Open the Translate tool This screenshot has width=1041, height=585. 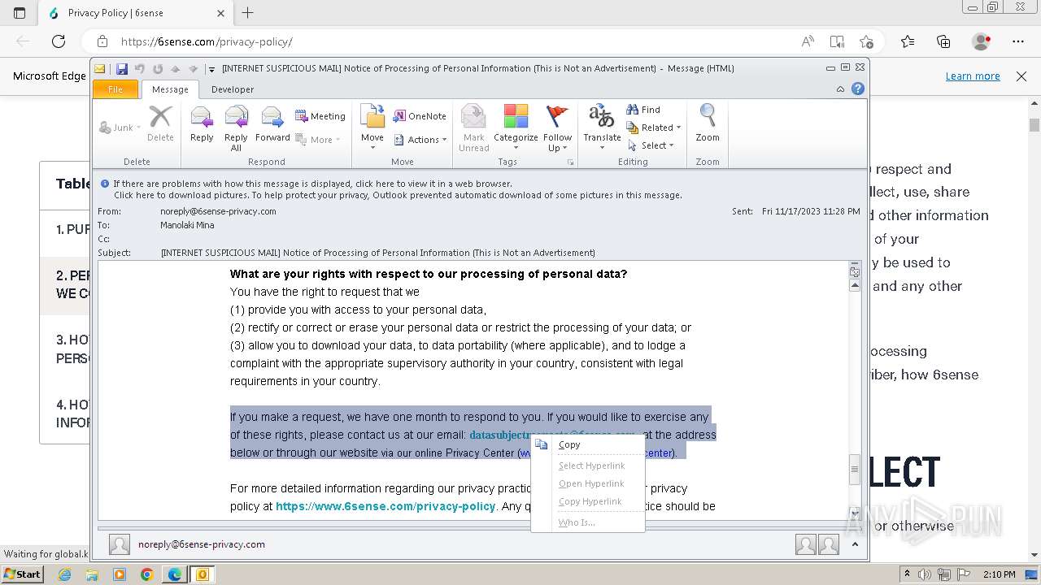[602, 126]
